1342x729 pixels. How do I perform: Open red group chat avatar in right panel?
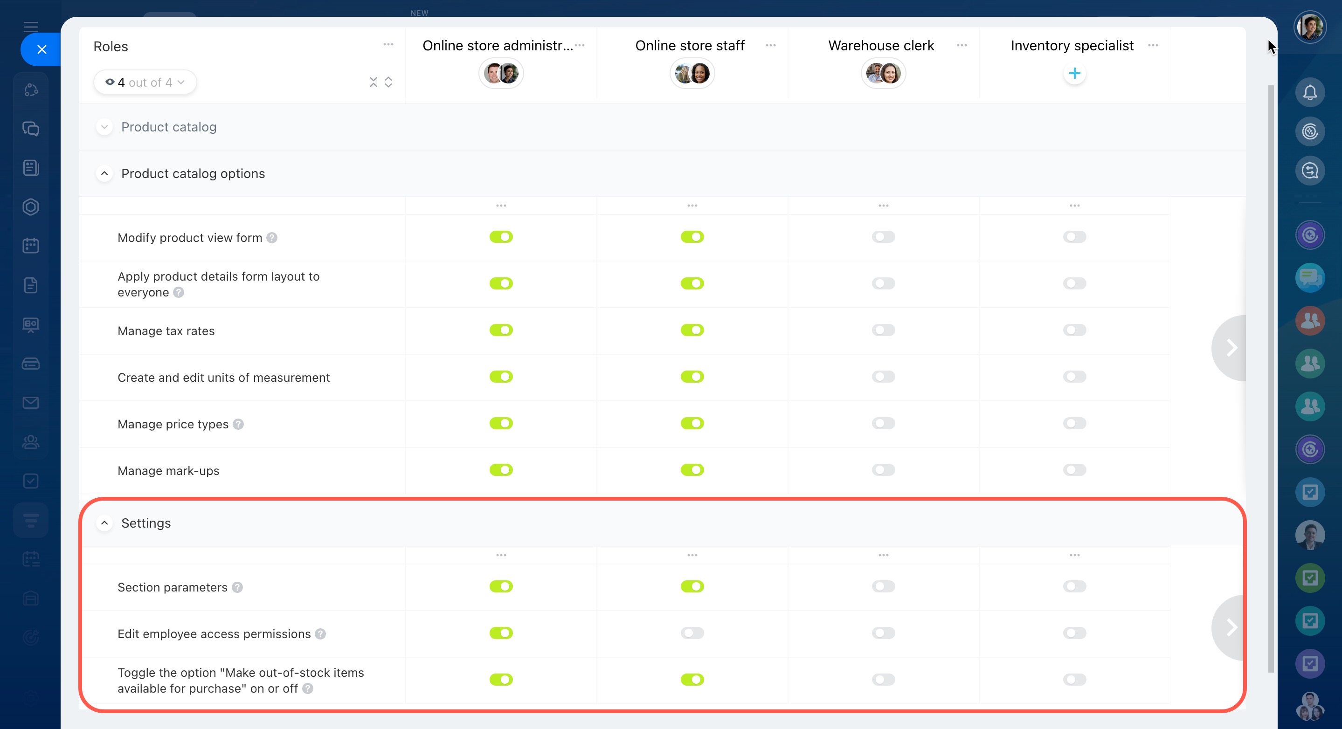tap(1310, 320)
